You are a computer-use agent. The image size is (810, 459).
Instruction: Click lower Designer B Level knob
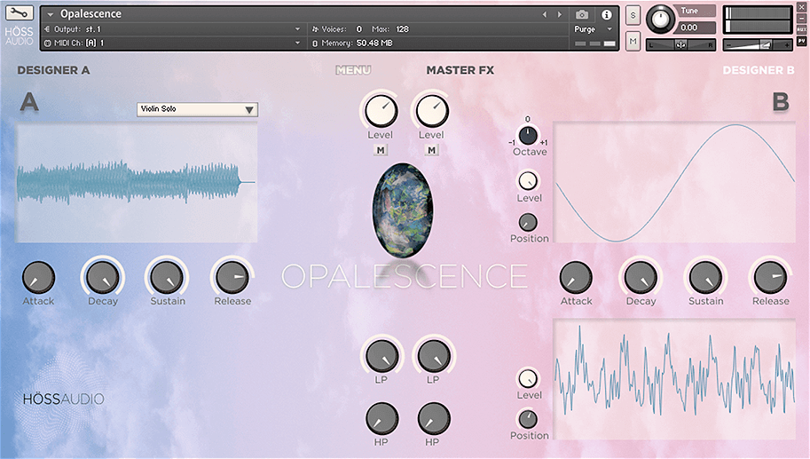[528, 378]
